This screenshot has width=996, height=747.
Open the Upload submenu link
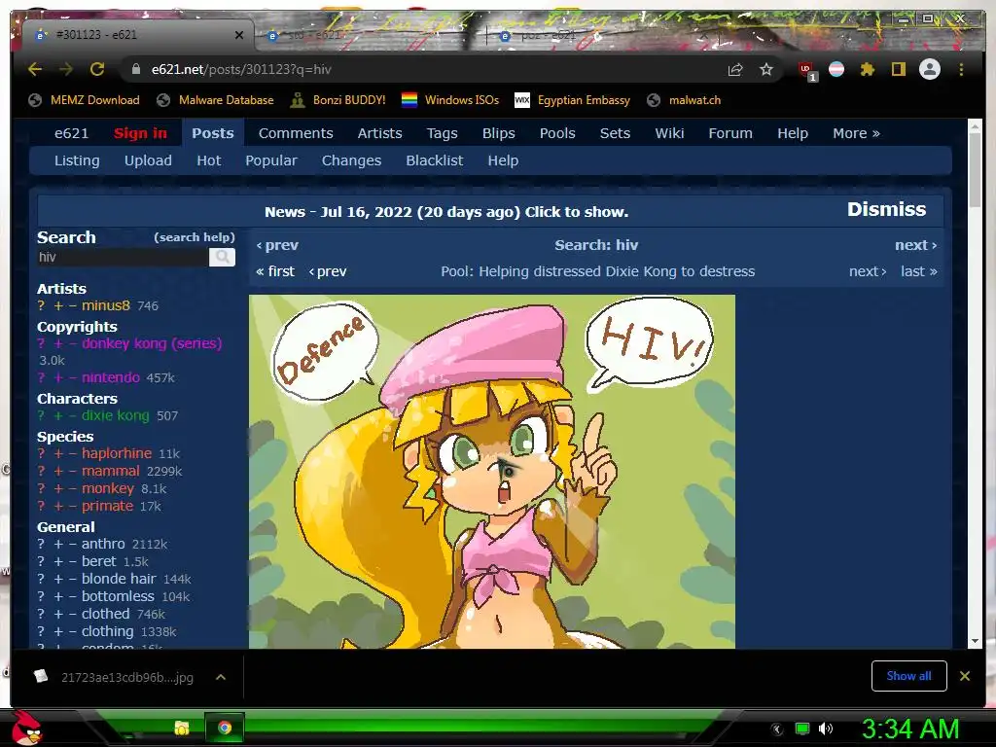point(148,160)
